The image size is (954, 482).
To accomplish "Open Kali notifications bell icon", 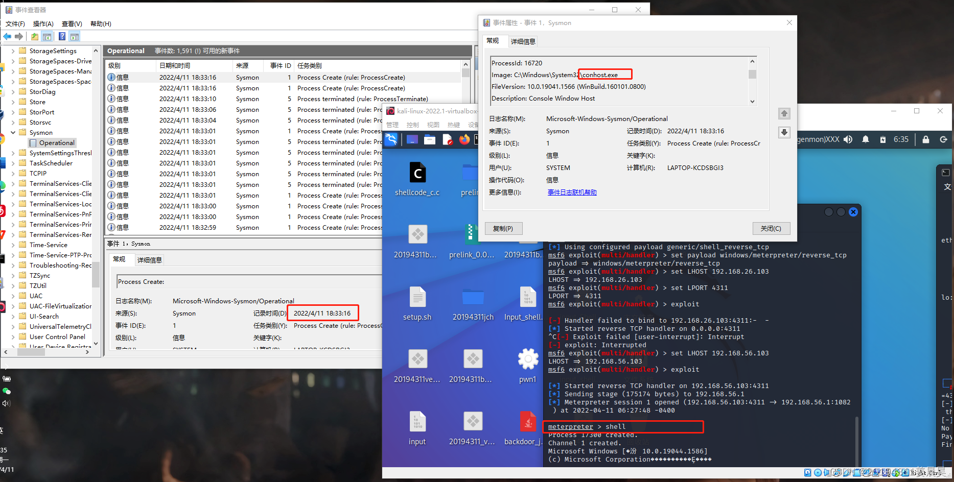I will pyautogui.click(x=866, y=139).
